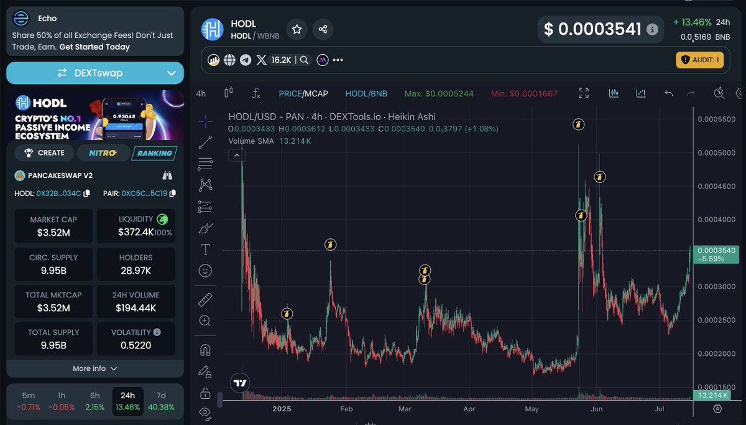
Task: Grab the drawing toolbar scroll handle at bottom
Action: click(x=219, y=400)
